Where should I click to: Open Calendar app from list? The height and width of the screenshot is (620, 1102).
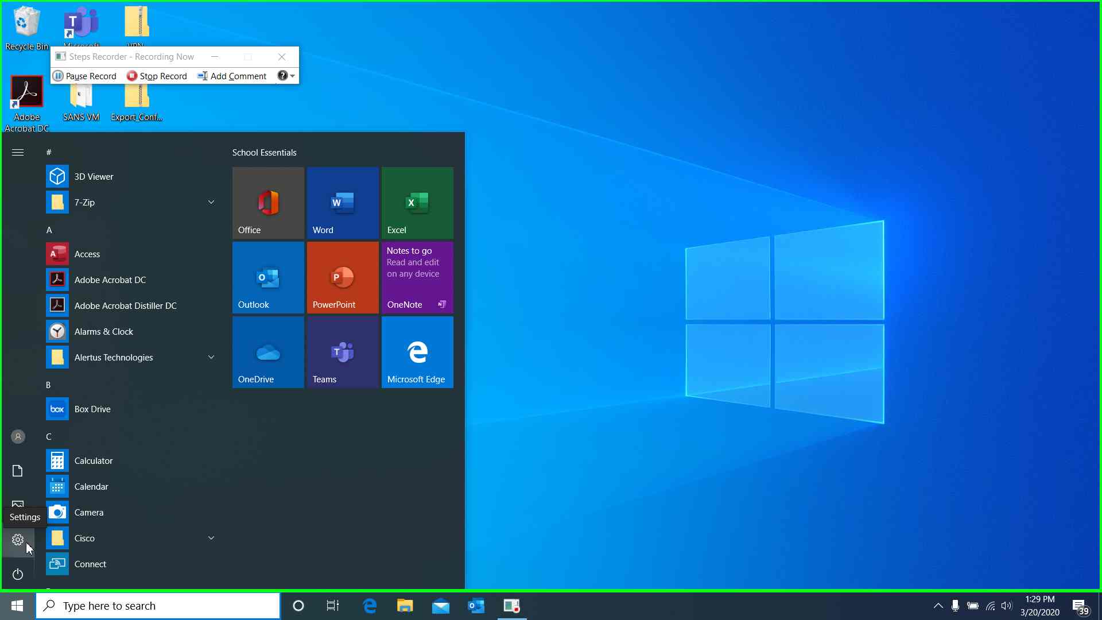(131, 486)
